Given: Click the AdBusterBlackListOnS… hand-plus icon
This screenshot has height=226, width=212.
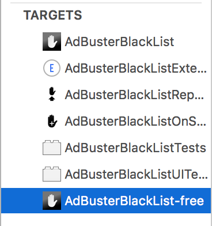Looking at the screenshot, I should (x=52, y=121).
